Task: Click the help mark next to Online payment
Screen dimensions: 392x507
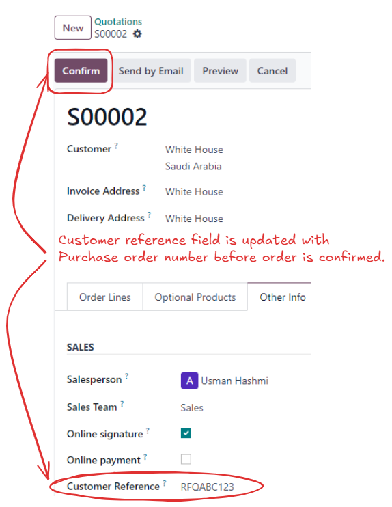Action: pyautogui.click(x=145, y=457)
